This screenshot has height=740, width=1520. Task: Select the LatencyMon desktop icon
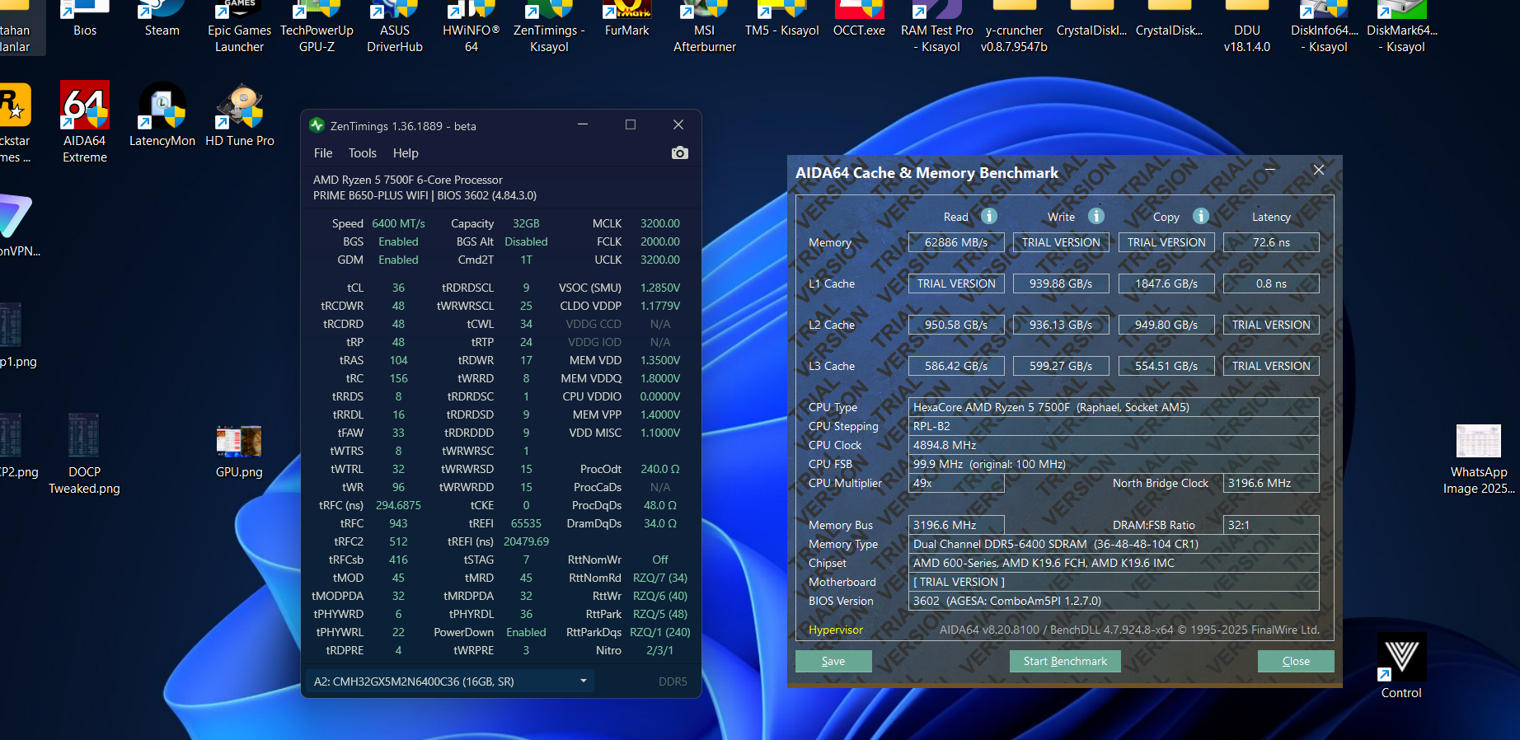162,115
